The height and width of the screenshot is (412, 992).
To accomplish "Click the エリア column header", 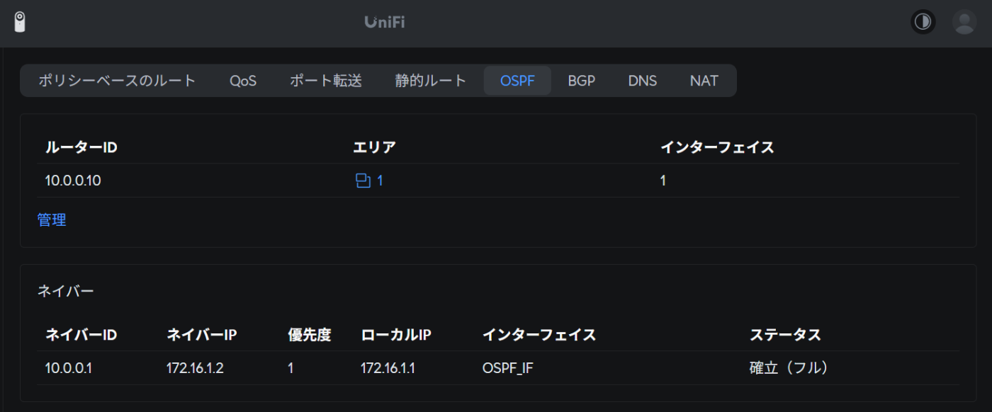I will (x=374, y=147).
